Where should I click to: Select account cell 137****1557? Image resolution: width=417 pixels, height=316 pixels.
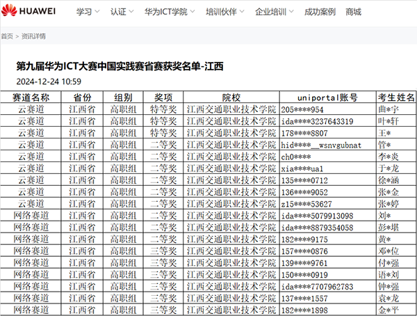pyautogui.click(x=328, y=298)
